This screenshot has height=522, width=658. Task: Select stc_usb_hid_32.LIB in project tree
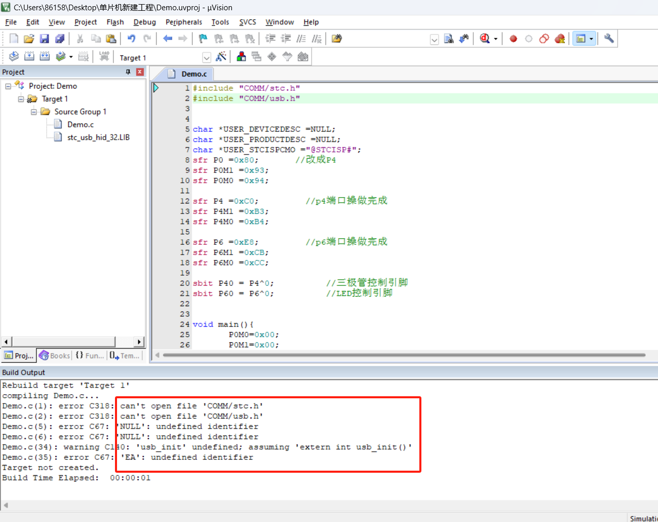(x=99, y=137)
